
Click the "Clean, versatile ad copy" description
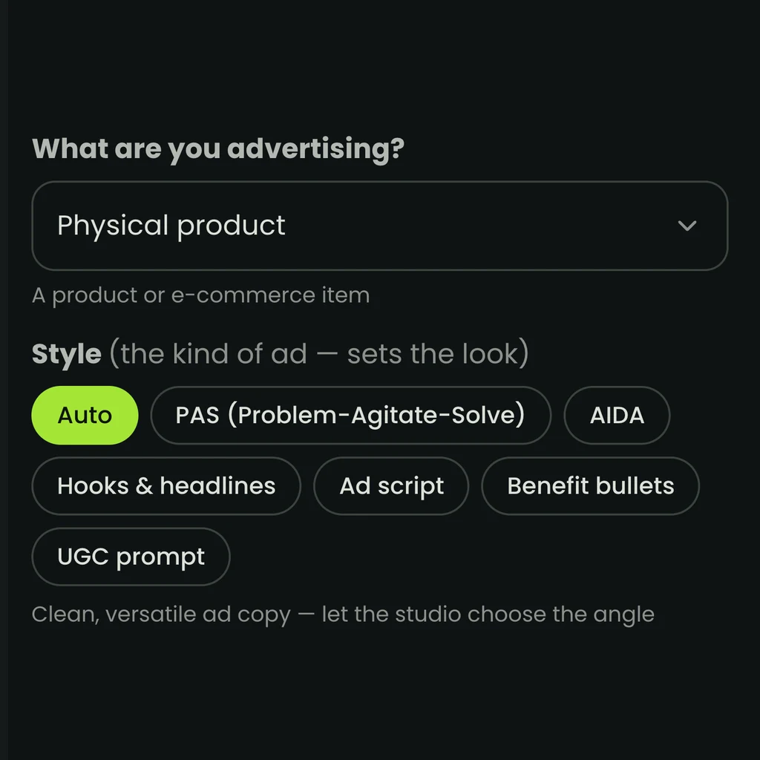[161, 615]
